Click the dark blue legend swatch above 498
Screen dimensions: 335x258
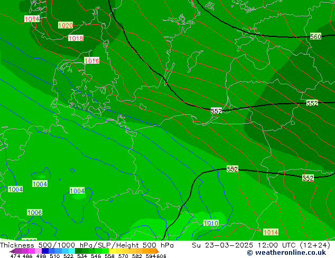coord(45,251)
